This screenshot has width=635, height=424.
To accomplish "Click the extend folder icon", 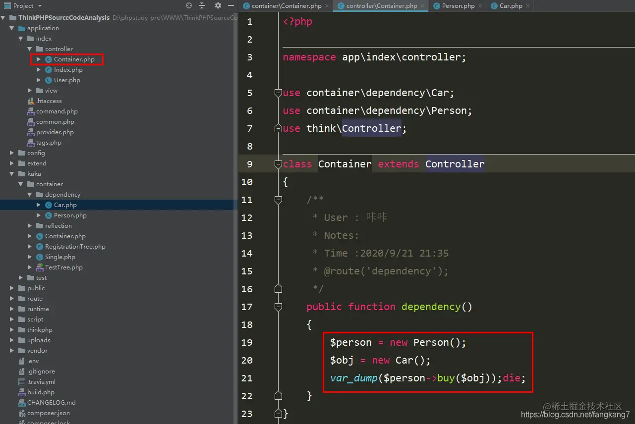I will (22, 163).
